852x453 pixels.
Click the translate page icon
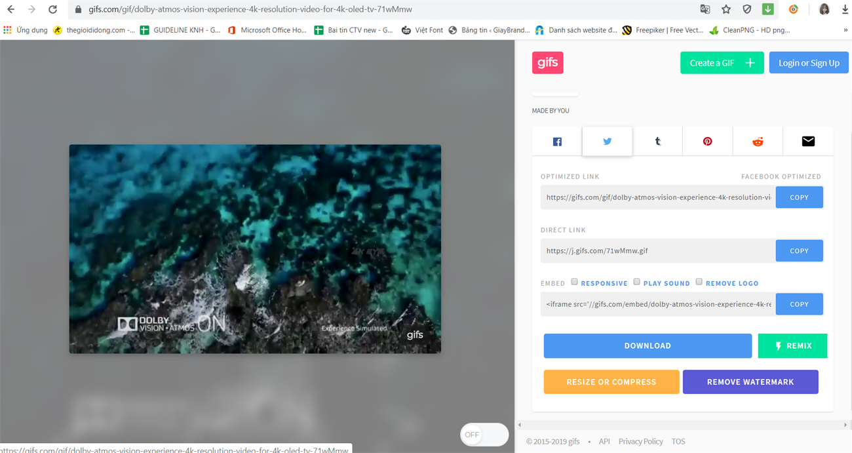pos(705,9)
